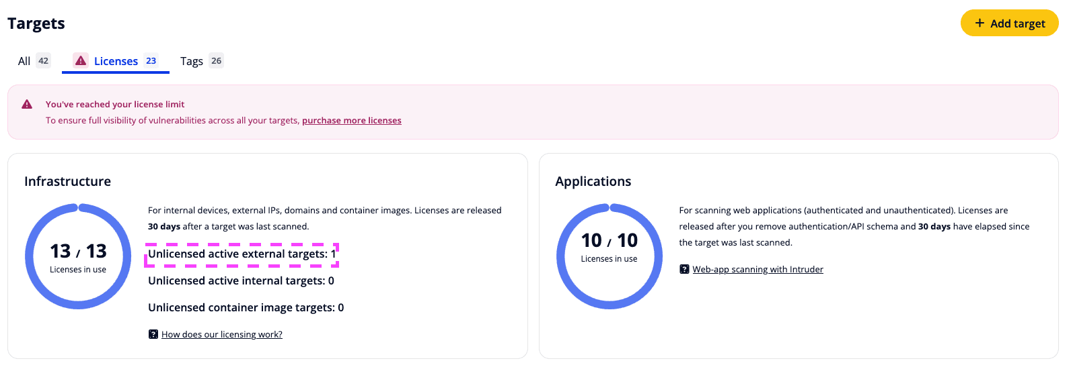Click the Infrastructure section heading
The width and height of the screenshot is (1071, 365).
[67, 181]
